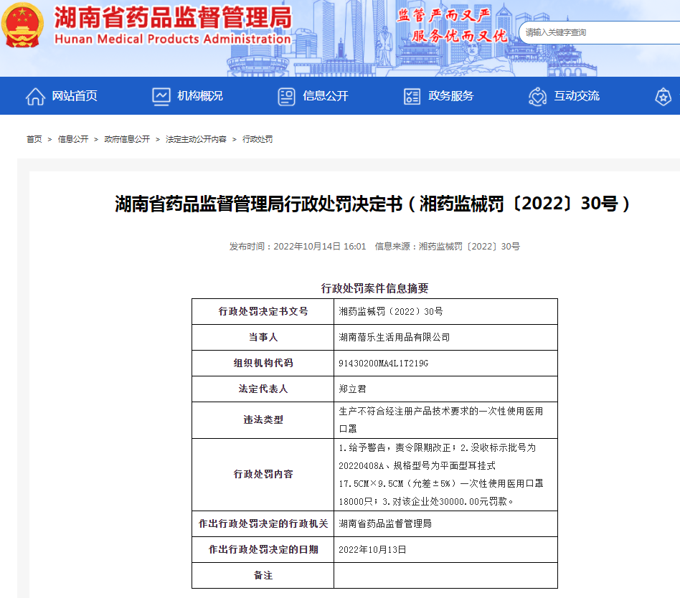Viewport: 680px width, 598px height.
Task: Open the 网站首页 navigation menu item
Action: pyautogui.click(x=74, y=96)
